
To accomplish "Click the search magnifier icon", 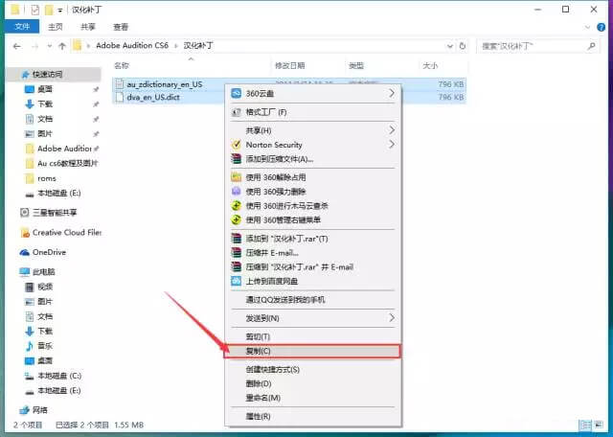I will (x=592, y=46).
